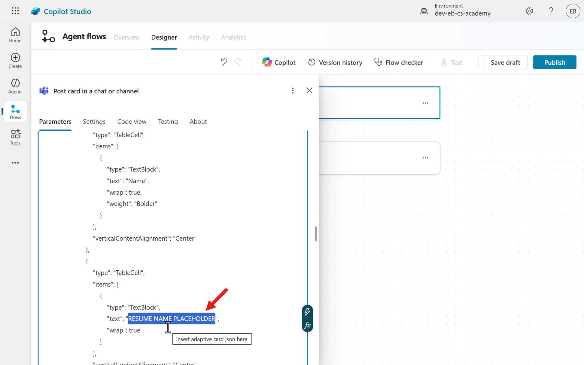
Task: Click the Help question mark icon
Action: [x=551, y=11]
